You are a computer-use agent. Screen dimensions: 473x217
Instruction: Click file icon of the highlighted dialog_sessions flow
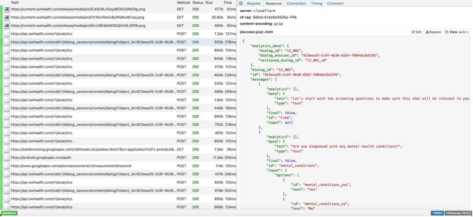click(7, 42)
